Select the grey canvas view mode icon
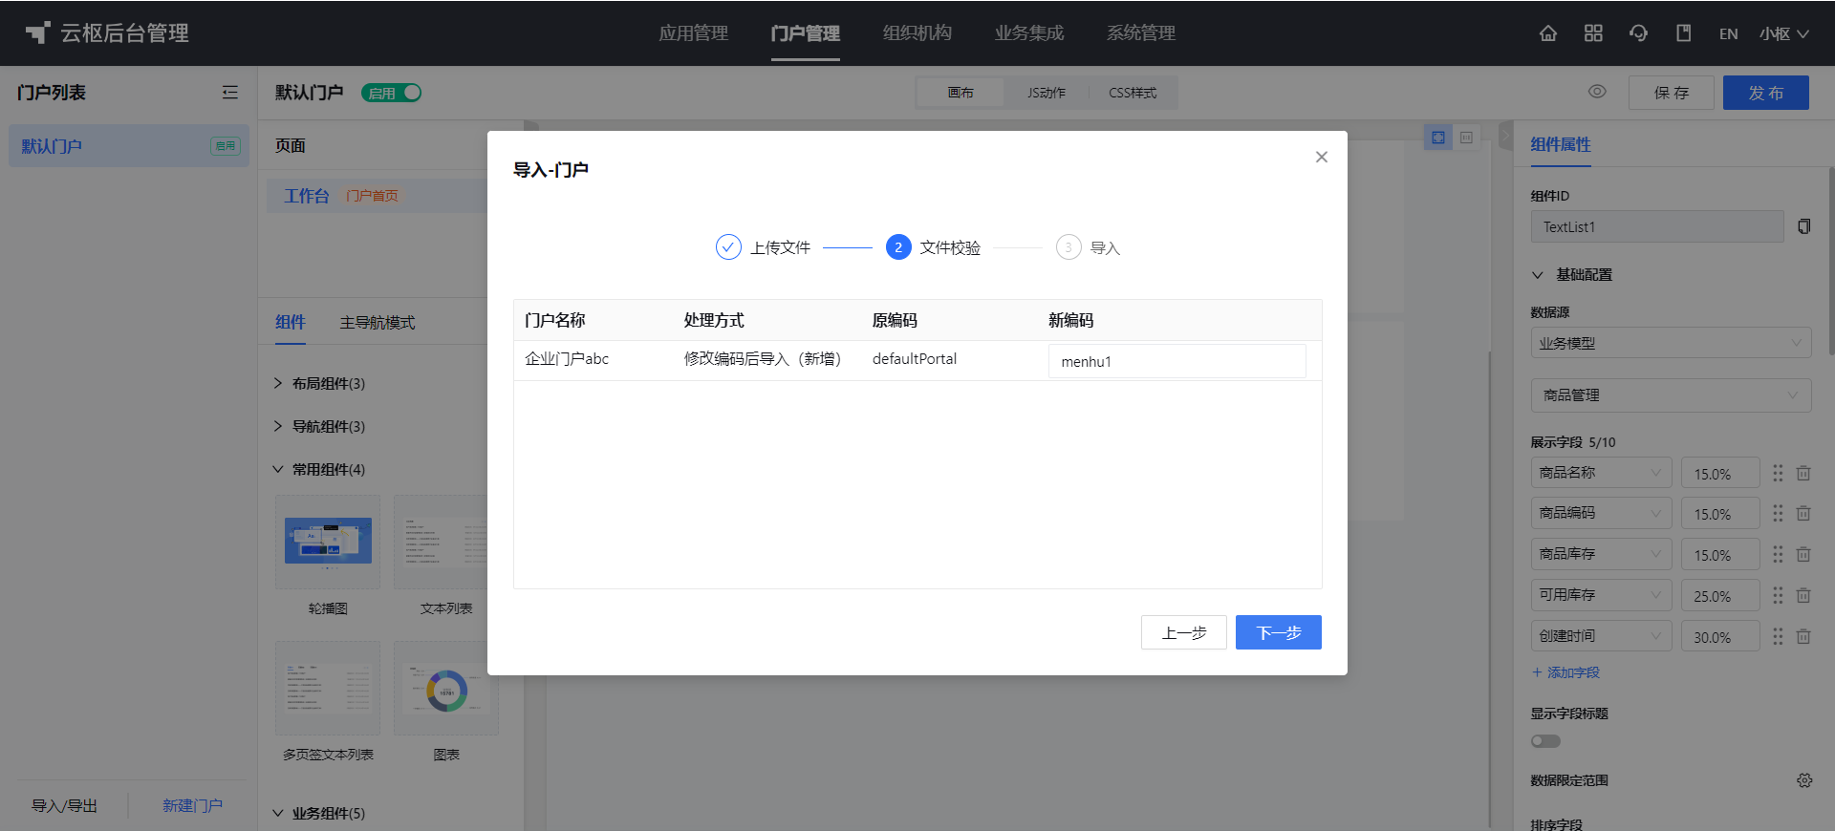Image resolution: width=1835 pixels, height=831 pixels. point(1466,138)
